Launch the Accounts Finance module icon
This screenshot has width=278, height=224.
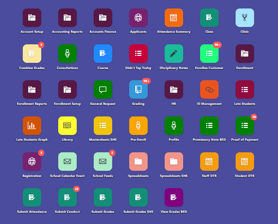tap(103, 18)
